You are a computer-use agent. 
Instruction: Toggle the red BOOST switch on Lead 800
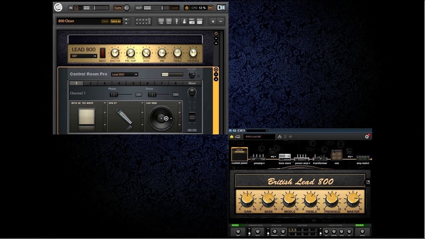coord(103,53)
